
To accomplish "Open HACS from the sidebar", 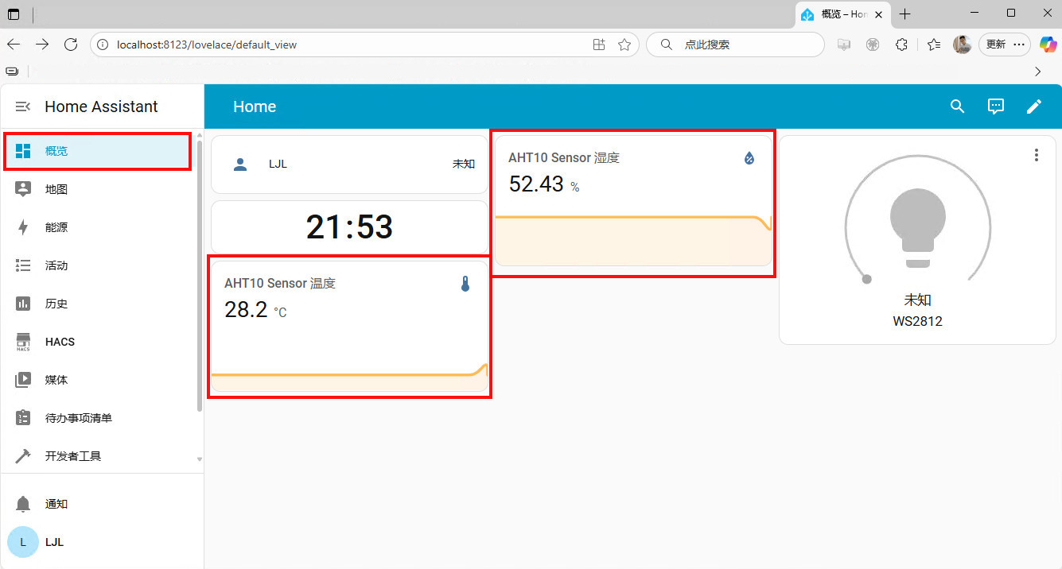I will 98,342.
